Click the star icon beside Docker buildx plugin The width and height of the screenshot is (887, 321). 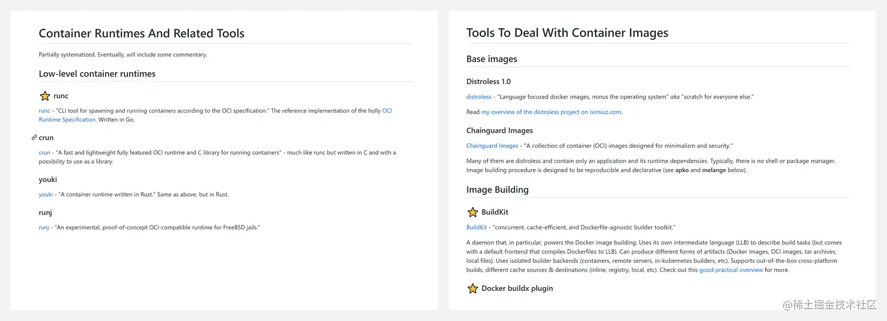tap(472, 289)
